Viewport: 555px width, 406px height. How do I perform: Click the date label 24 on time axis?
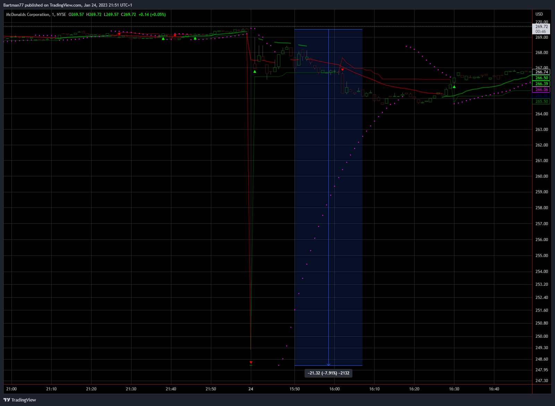point(251,389)
